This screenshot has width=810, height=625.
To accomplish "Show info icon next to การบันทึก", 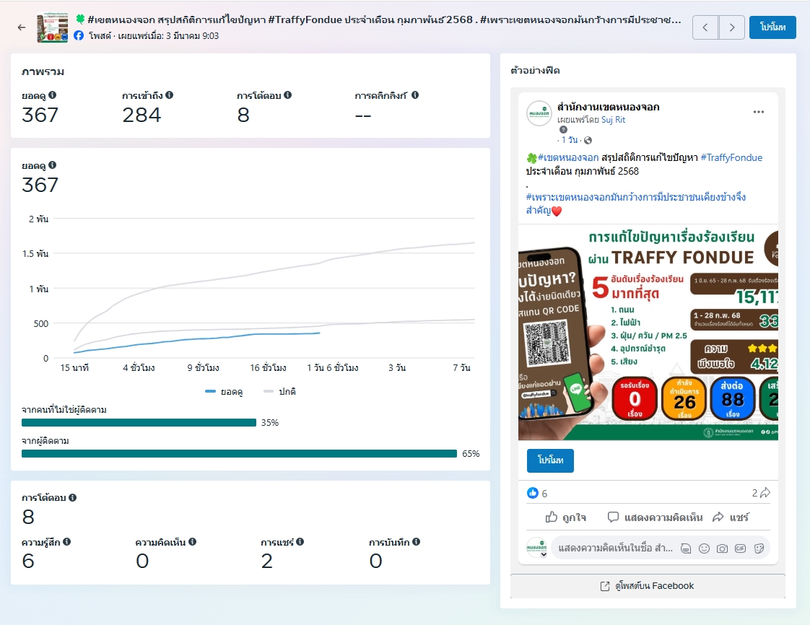I will 417,542.
